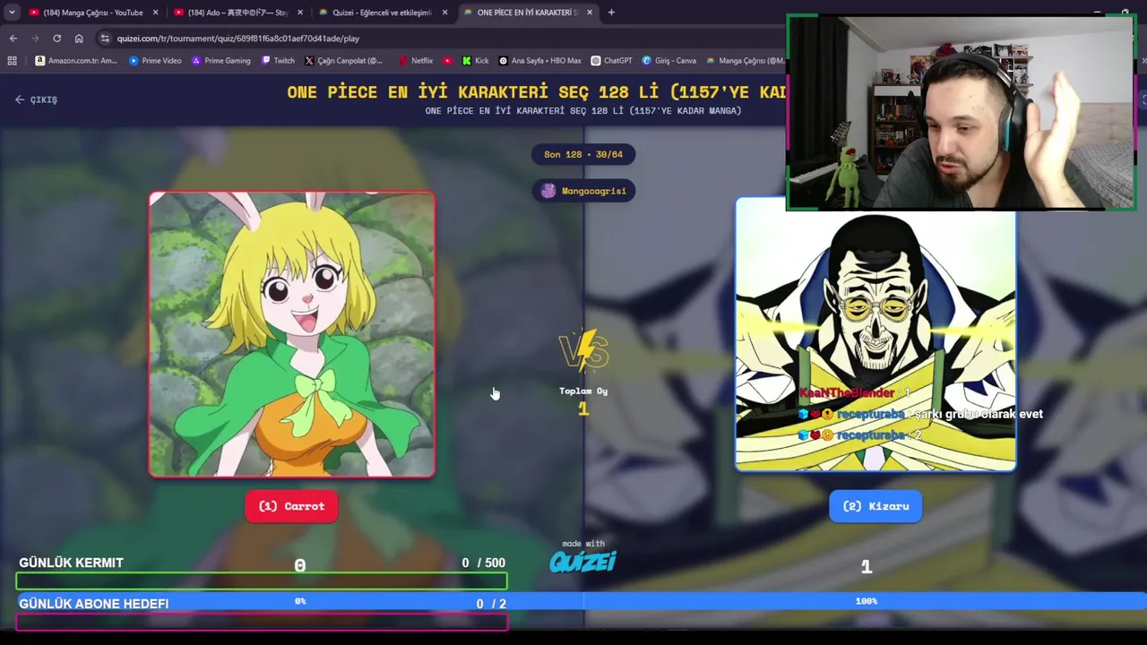
Task: Open Prime Video bookmark
Action: 155,61
